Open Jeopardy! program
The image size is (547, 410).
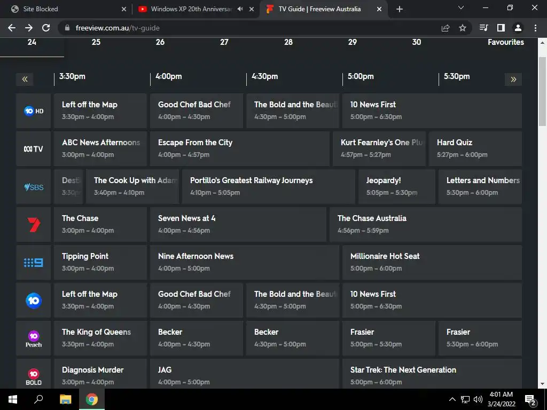397,187
